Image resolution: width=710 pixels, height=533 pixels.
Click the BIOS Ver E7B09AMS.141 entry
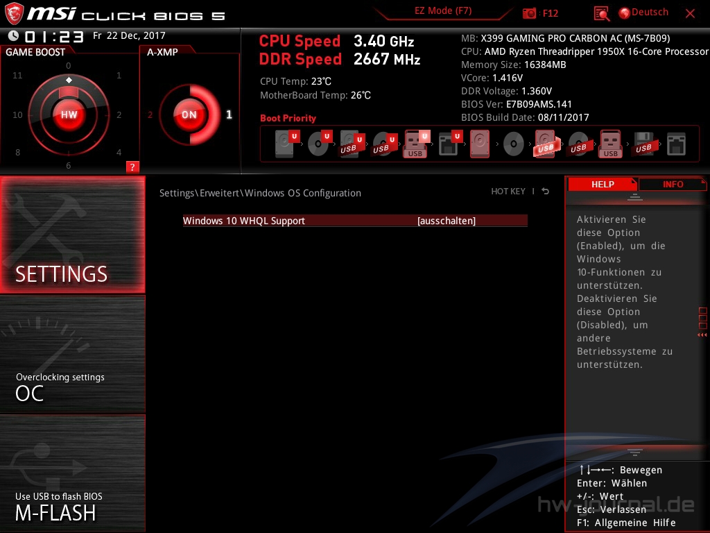(516, 104)
